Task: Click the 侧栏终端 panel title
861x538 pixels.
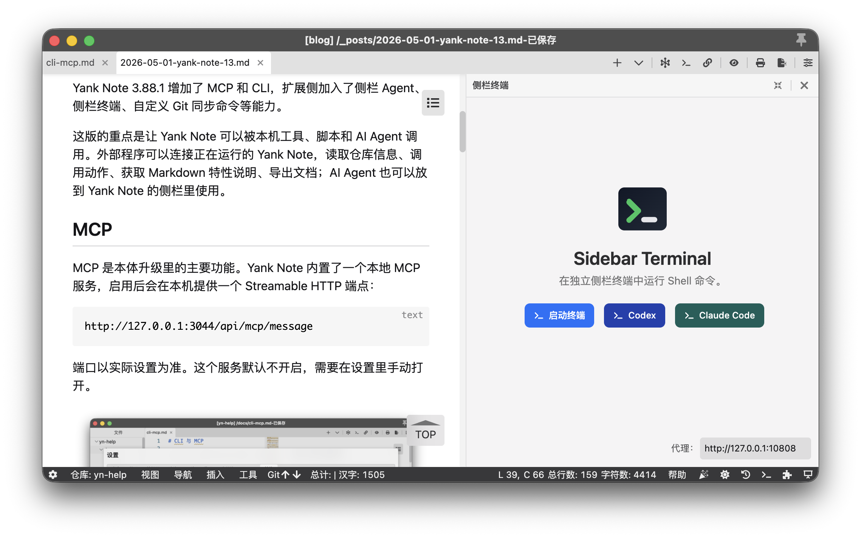Action: point(490,85)
